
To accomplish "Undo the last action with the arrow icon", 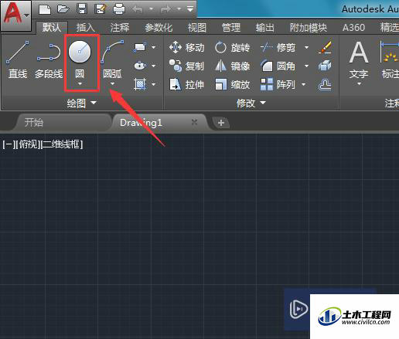I will 137,10.
